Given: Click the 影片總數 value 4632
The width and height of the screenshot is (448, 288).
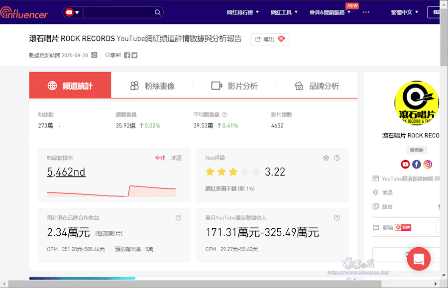Looking at the screenshot, I should pyautogui.click(x=277, y=125).
